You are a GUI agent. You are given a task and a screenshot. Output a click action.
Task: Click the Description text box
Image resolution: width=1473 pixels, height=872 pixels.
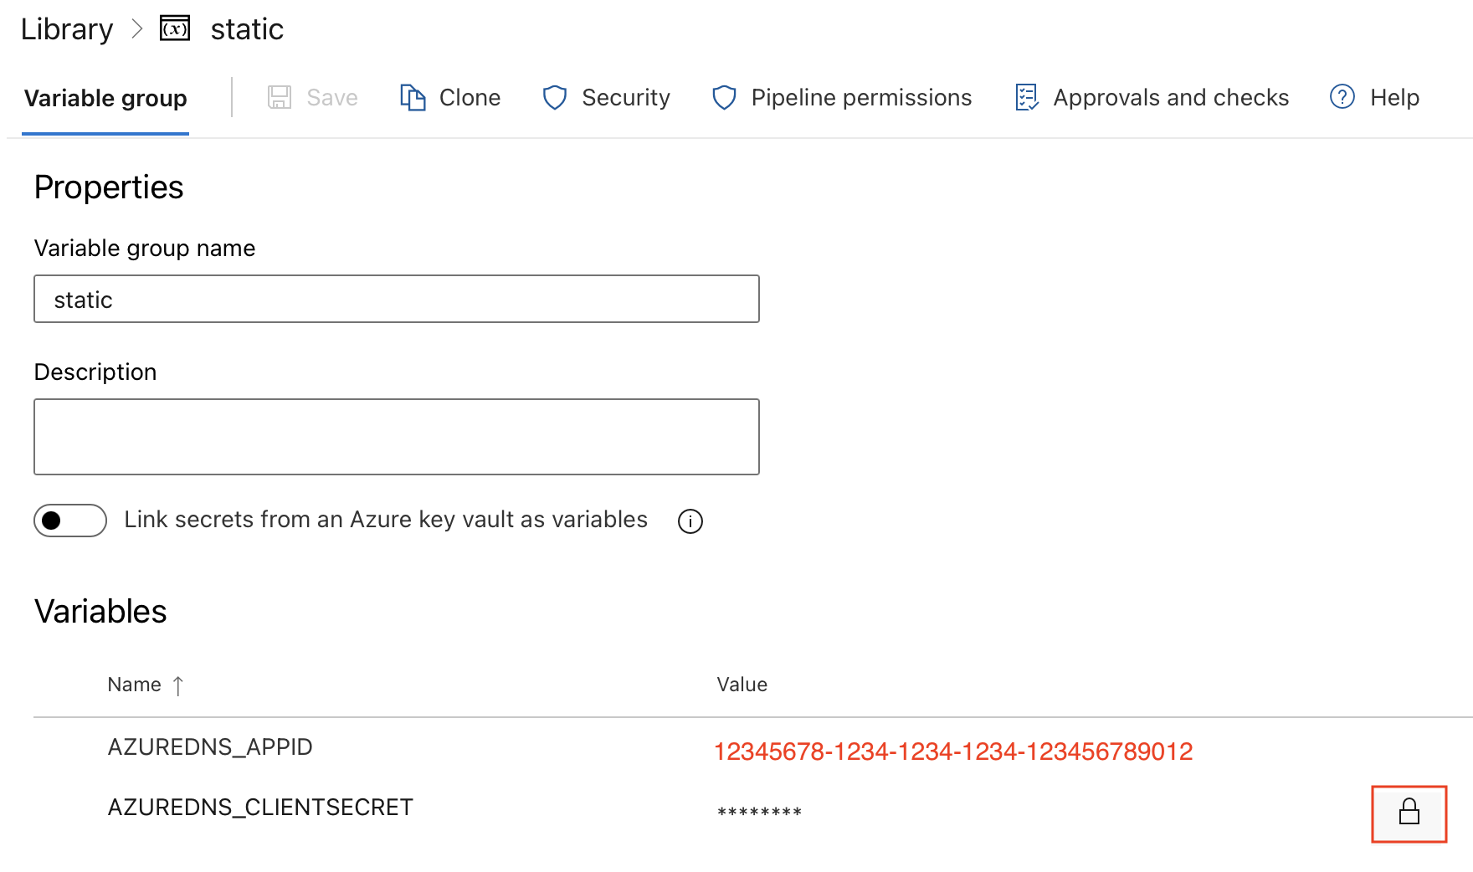pos(397,437)
